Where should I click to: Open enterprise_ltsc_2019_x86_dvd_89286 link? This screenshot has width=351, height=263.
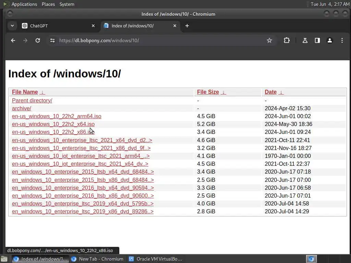coord(83,212)
